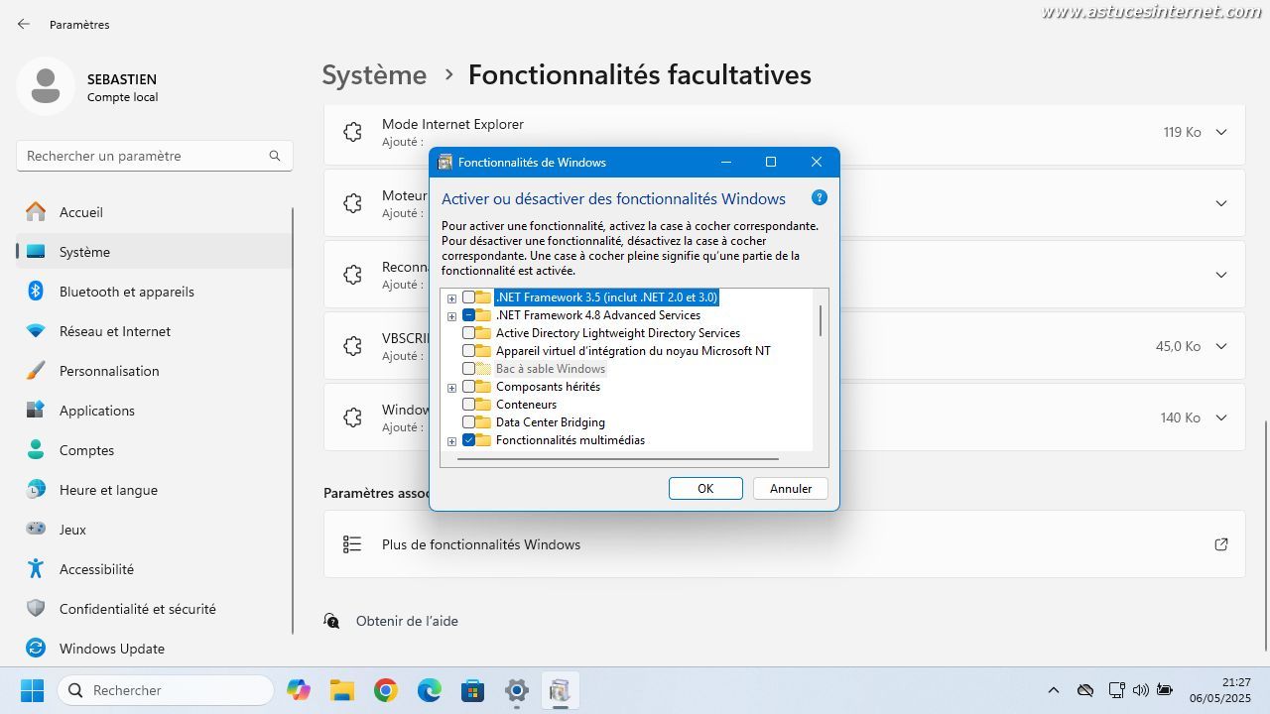This screenshot has height=714, width=1270.
Task: Click the Rechercher un paramètre field
Action: 154,156
